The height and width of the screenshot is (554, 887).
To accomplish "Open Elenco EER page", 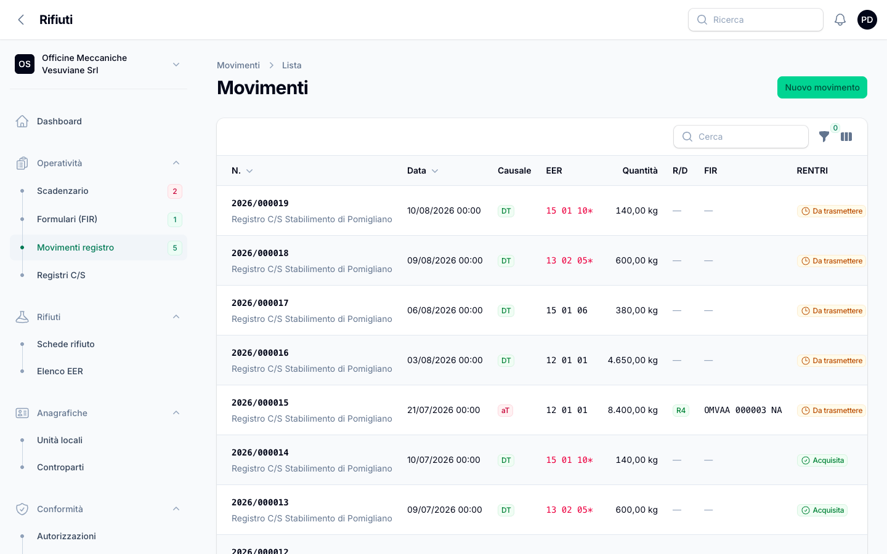I will point(99,371).
